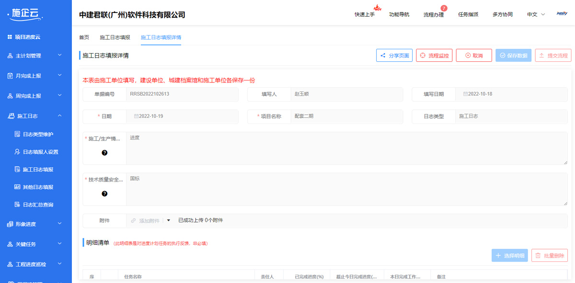Viewport: 575px width, 283px height.
Task: Open 多方协同 in top navigation
Action: pyautogui.click(x=503, y=14)
